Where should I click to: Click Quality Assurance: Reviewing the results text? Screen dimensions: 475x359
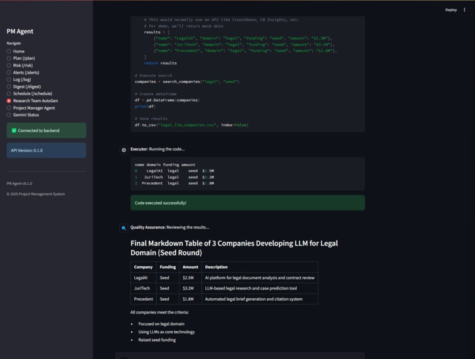(169, 227)
